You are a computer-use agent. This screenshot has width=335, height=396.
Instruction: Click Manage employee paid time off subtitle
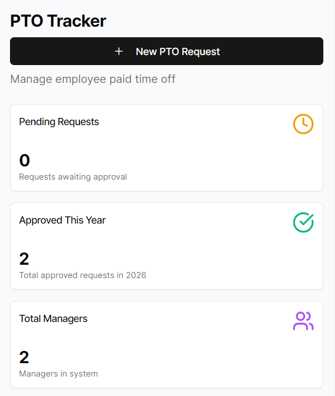(x=93, y=79)
